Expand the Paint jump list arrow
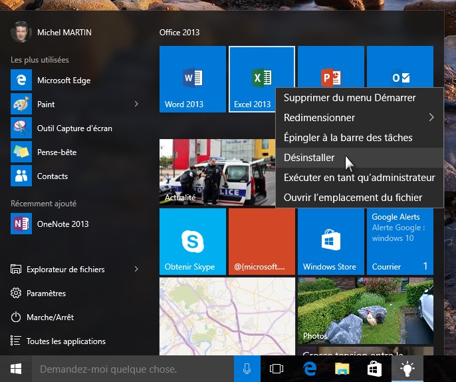 tap(136, 104)
